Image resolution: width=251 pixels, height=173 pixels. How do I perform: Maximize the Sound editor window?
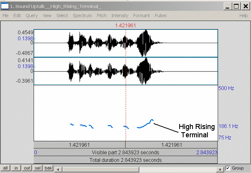(x=236, y=6)
